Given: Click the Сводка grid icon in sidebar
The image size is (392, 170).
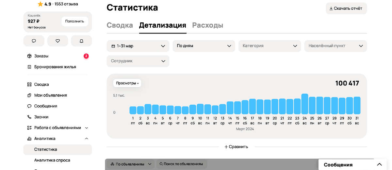Looking at the screenshot, I should (29, 84).
